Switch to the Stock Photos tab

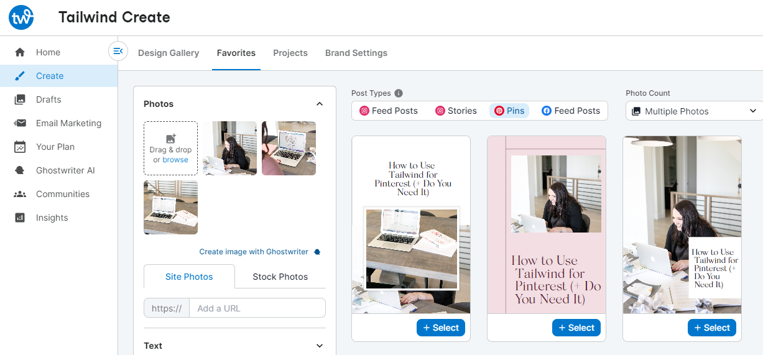(x=280, y=277)
